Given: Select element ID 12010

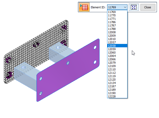Looking at the screenshot, I should (x=117, y=39).
